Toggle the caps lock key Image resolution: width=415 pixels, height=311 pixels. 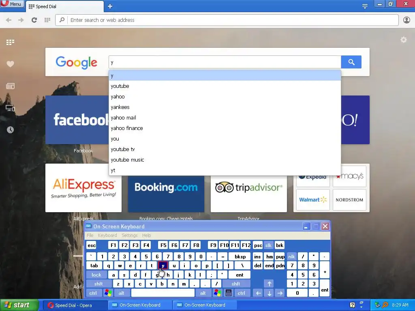(96, 275)
